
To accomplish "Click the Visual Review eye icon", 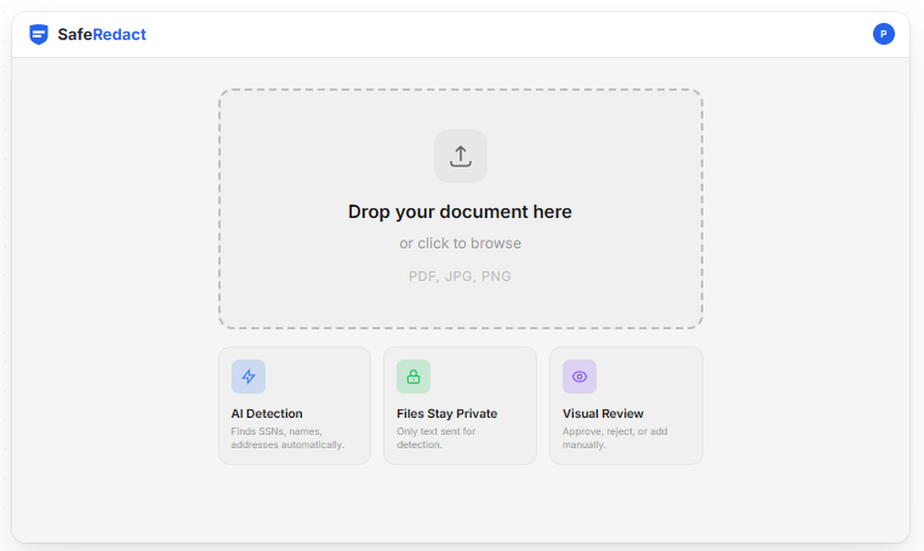I will [x=579, y=377].
